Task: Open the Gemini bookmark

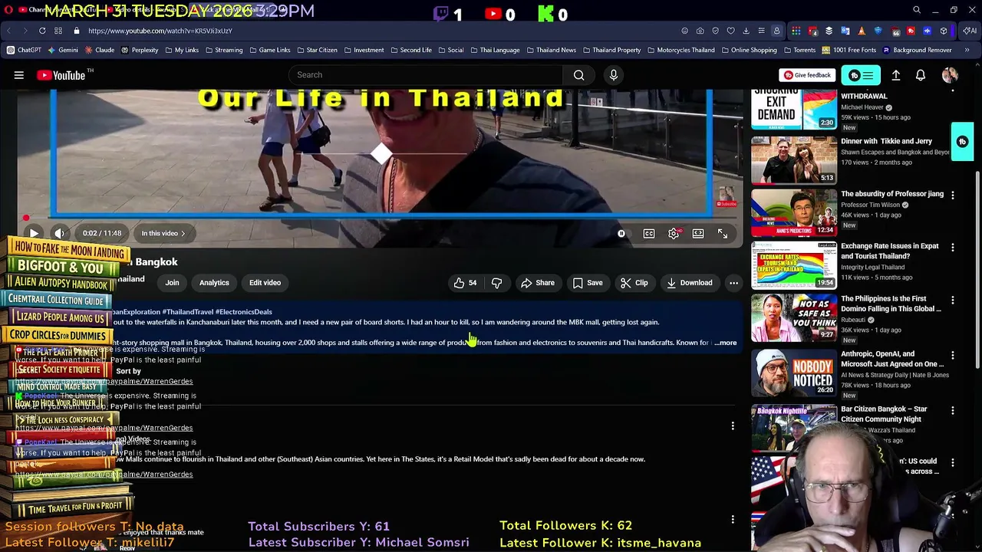Action: click(62, 50)
